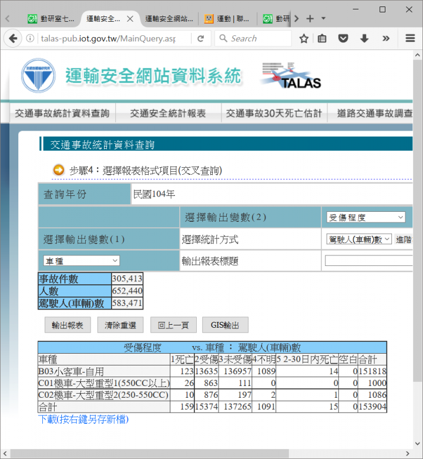Show more toolbar items via double chevron
The height and width of the screenshot is (459, 423).
386,38
